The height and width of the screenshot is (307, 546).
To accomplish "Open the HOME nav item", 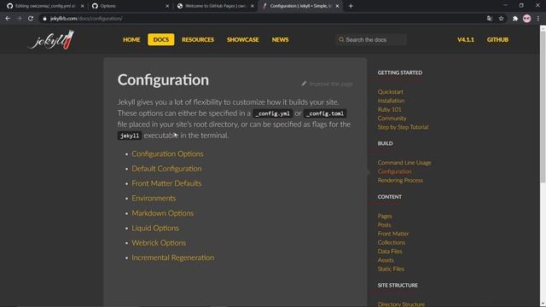I will tap(131, 40).
